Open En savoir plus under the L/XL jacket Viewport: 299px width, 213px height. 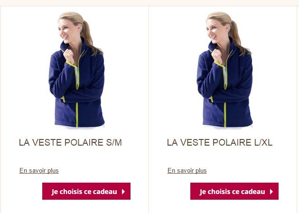[187, 170]
